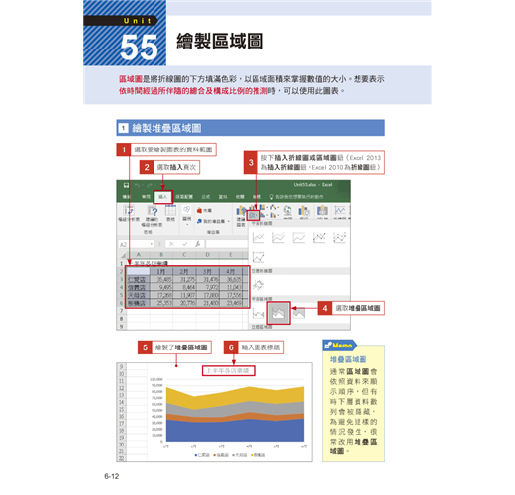Click Recommended Charts icon in ribbon

(241, 216)
